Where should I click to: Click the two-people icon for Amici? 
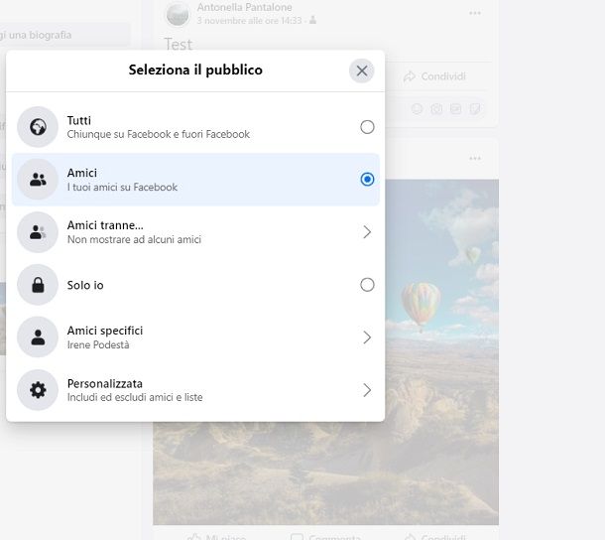(38, 180)
